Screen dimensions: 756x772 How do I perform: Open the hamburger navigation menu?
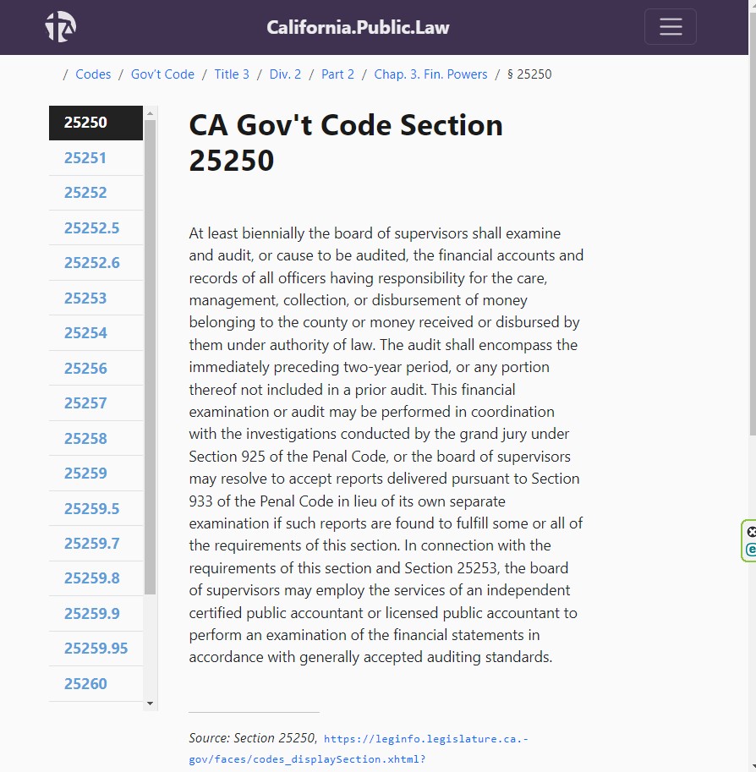[671, 26]
